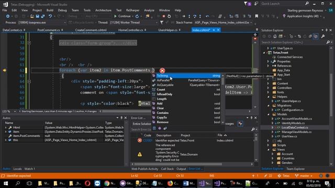Open the editor zoom percentage dropdown
Screen dimensions: 335x188
click(x=9, y=111)
